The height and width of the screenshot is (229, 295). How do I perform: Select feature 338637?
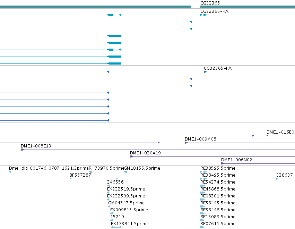(285, 175)
